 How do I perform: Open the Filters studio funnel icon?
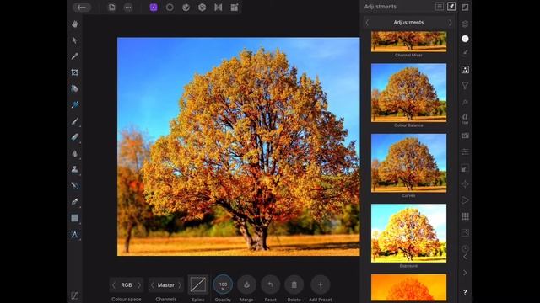[x=465, y=86]
